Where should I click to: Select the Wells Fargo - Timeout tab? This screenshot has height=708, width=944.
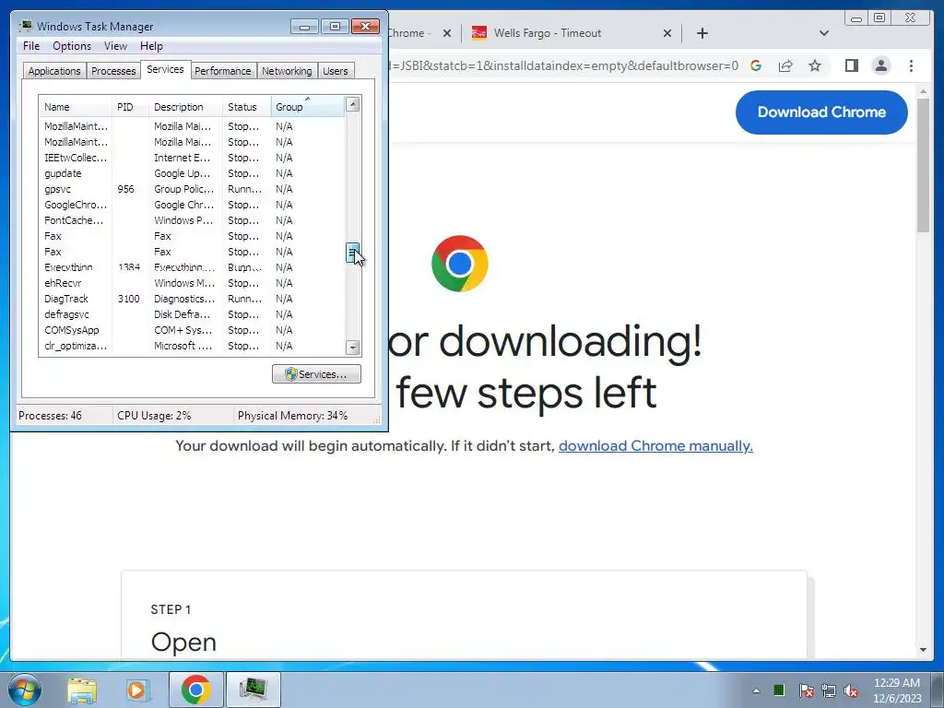pos(571,33)
